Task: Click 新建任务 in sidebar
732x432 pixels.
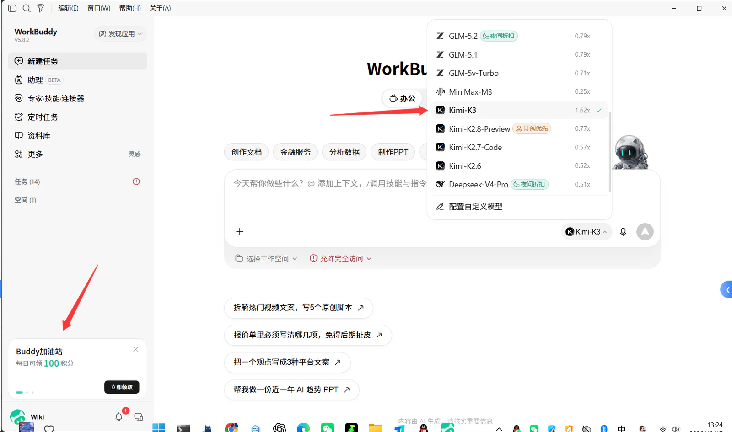Action: click(x=77, y=61)
